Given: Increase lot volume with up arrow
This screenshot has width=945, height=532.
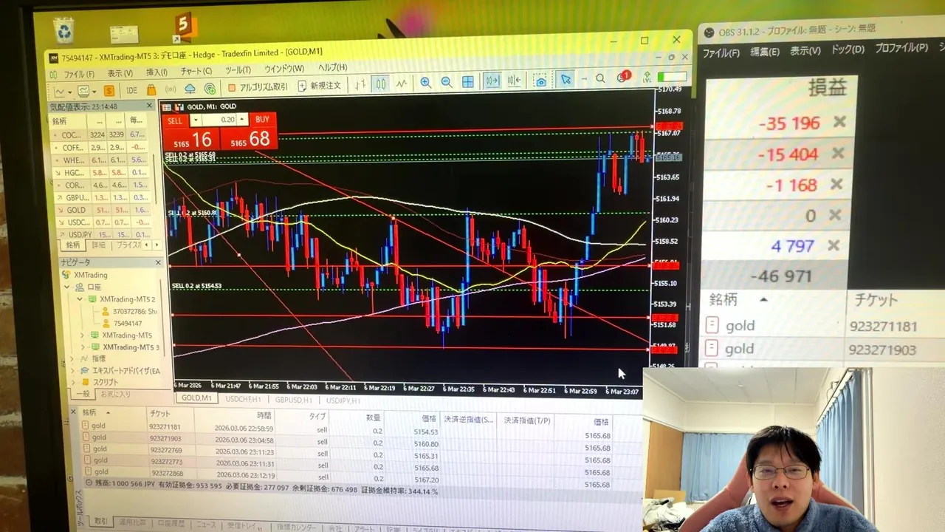Looking at the screenshot, I should [242, 120].
